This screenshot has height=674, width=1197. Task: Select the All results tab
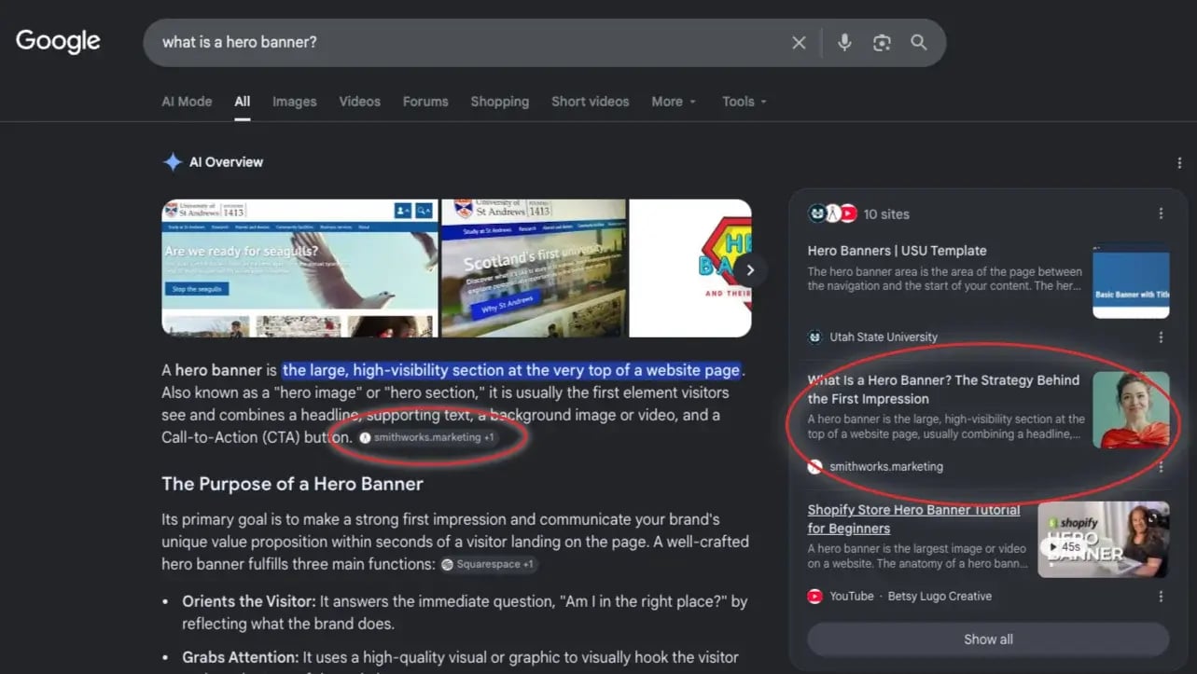point(243,102)
